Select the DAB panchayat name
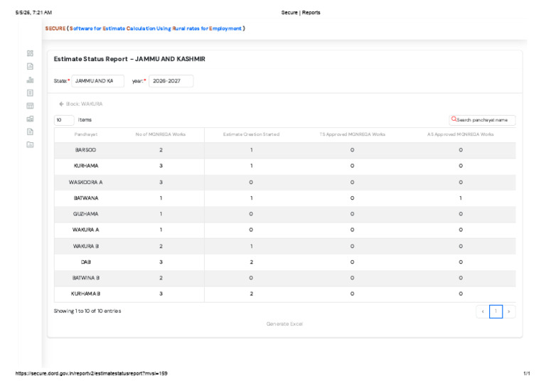Image resolution: width=546 pixels, height=386 pixels. pyautogui.click(x=85, y=262)
